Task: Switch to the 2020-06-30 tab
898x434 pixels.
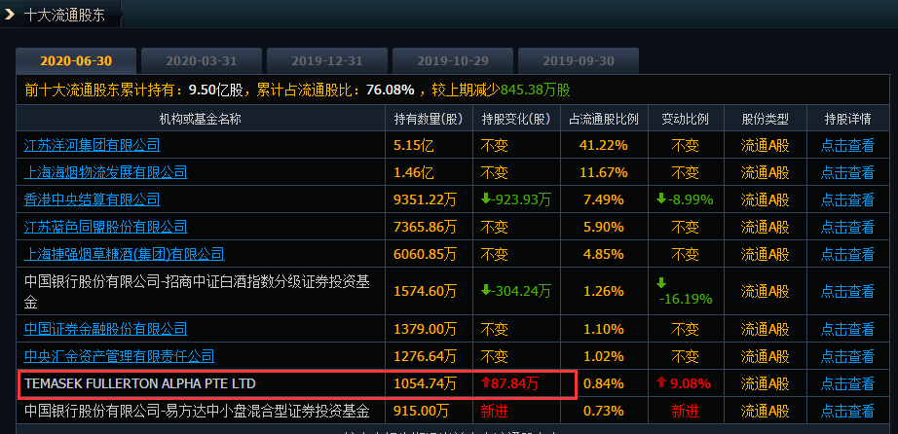Action: [x=76, y=61]
